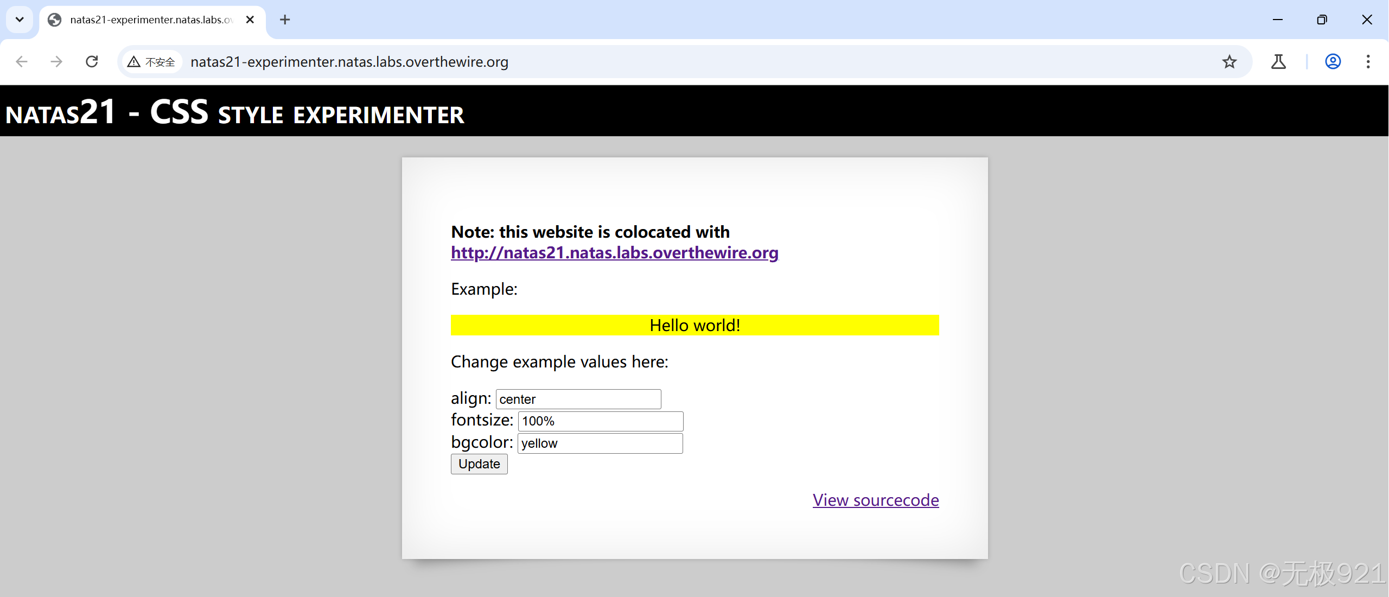Screen dimensions: 1389x597
Task: Open the Chrome three-dot menu
Action: 1368,62
